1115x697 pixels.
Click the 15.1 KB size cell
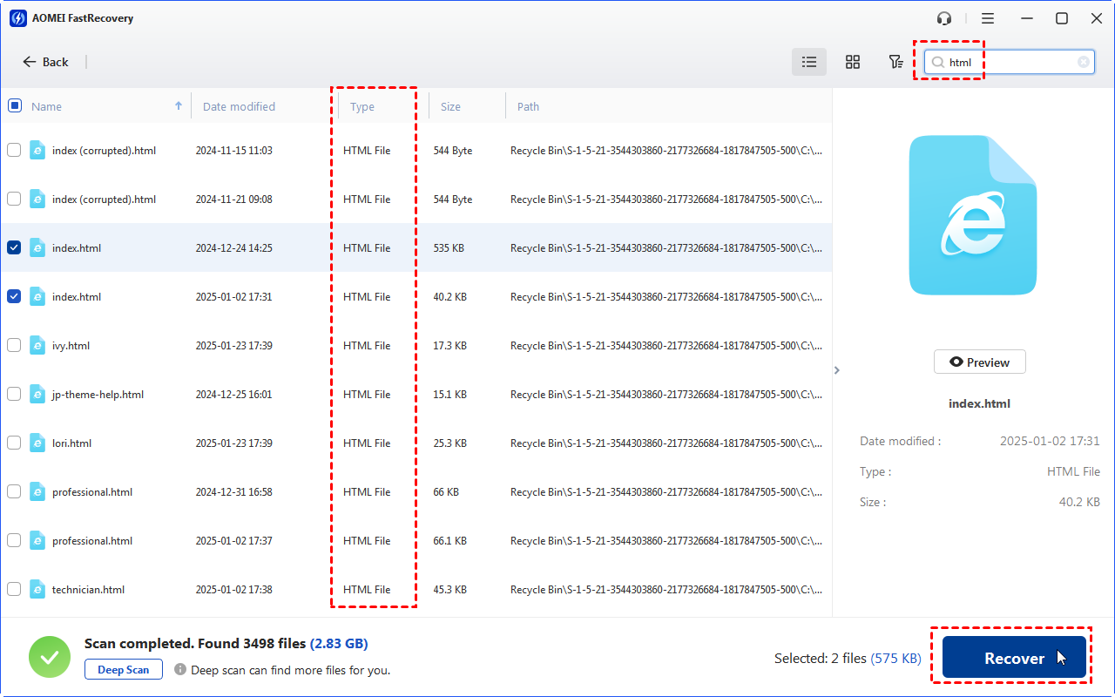pyautogui.click(x=449, y=395)
